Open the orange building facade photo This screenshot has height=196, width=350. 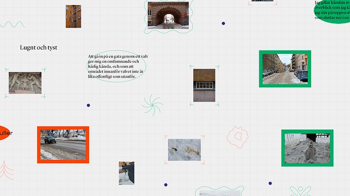pos(73,16)
